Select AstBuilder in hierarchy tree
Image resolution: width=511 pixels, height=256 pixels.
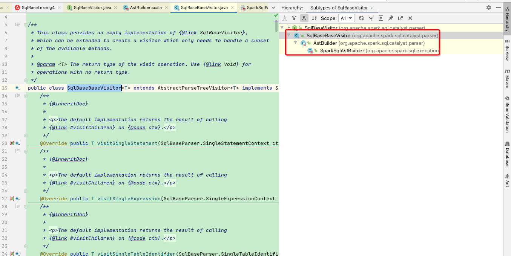tap(325, 43)
